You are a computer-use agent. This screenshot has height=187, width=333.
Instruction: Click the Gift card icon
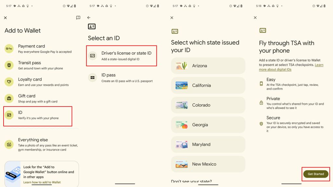click(9, 98)
